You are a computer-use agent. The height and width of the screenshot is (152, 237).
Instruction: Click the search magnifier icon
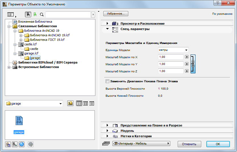pyautogui.click(x=42, y=14)
